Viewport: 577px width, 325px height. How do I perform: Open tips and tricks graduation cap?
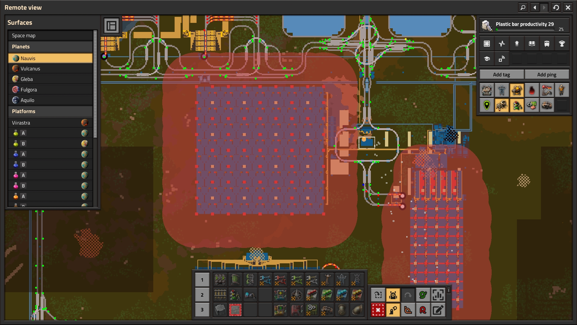pyautogui.click(x=487, y=59)
